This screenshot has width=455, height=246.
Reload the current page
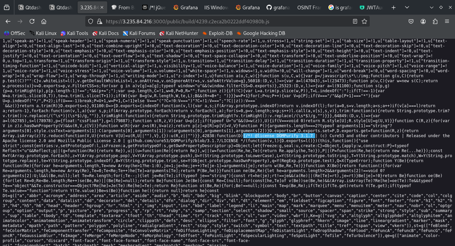(x=32, y=21)
